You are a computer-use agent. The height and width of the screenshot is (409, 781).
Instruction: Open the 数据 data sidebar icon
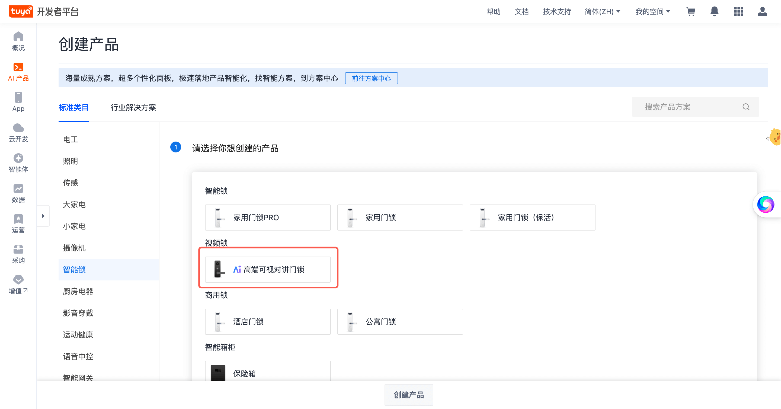[x=18, y=193]
